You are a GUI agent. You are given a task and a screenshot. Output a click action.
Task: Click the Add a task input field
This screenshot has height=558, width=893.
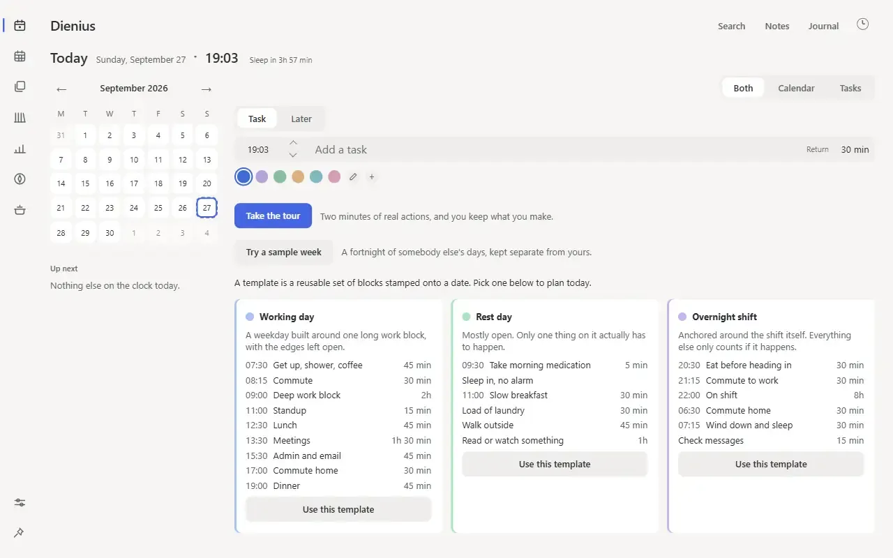[x=555, y=149]
